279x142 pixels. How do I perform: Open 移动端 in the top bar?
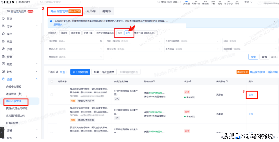[205, 2]
